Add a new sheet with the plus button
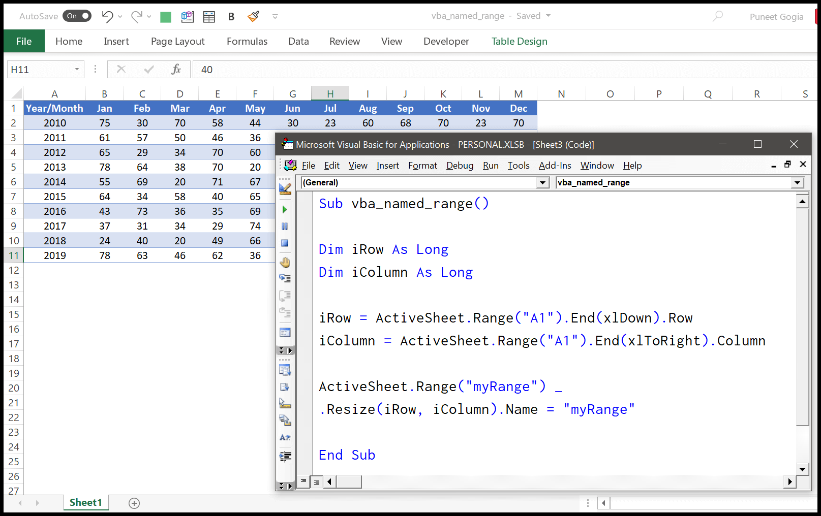The width and height of the screenshot is (821, 516). pyautogui.click(x=134, y=502)
